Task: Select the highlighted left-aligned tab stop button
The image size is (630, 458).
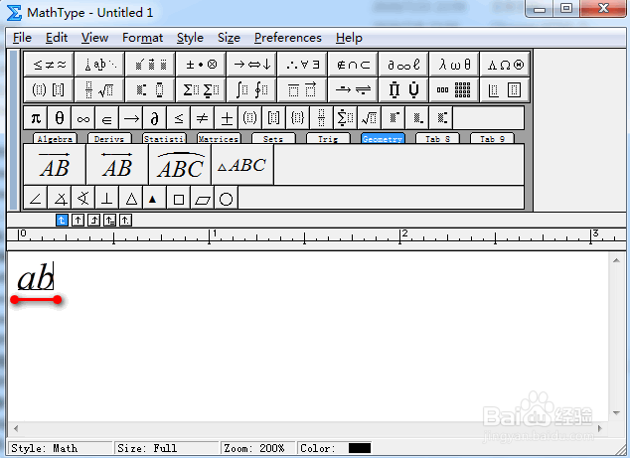Action: click(62, 221)
